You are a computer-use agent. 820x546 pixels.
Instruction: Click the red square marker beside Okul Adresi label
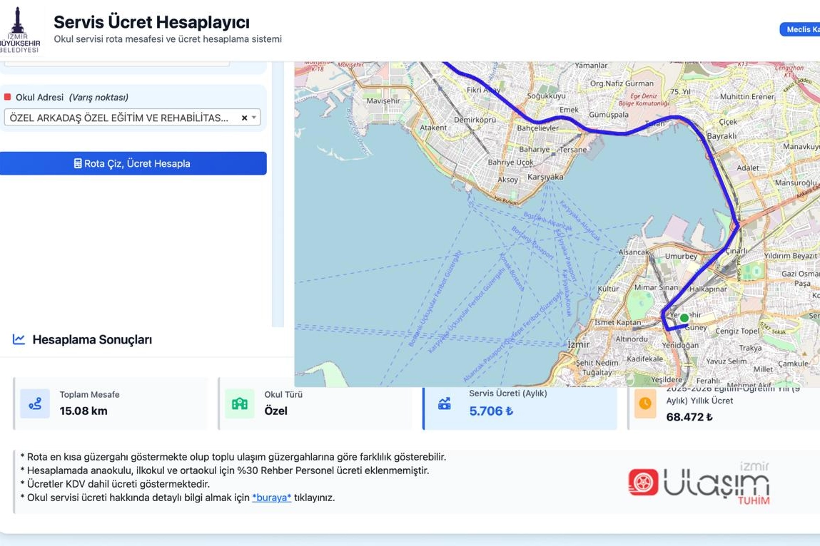8,96
